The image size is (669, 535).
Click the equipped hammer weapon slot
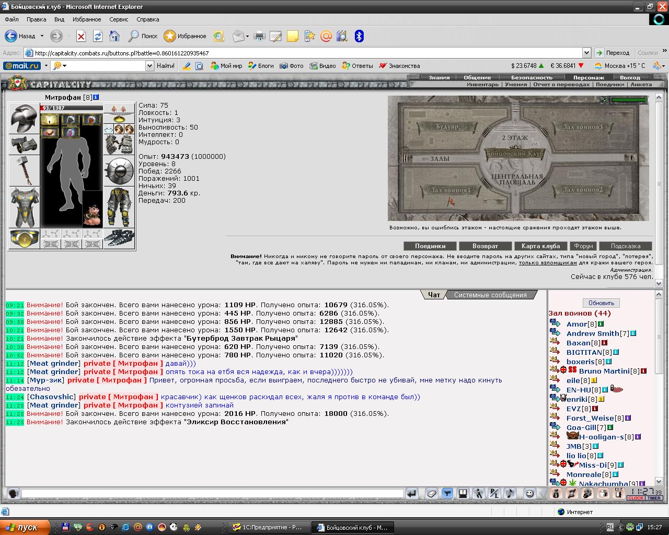point(24,170)
